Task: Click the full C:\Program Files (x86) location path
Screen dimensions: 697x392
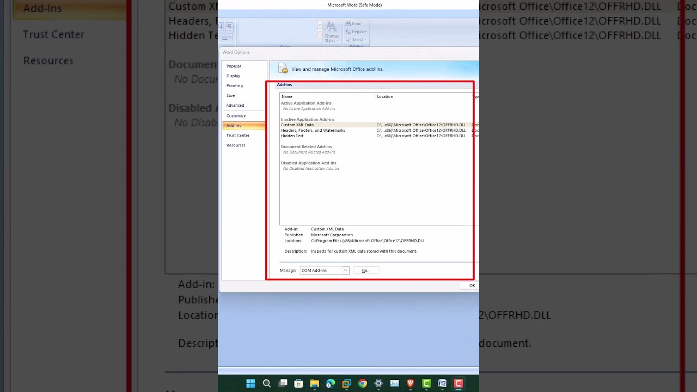Action: pyautogui.click(x=368, y=241)
